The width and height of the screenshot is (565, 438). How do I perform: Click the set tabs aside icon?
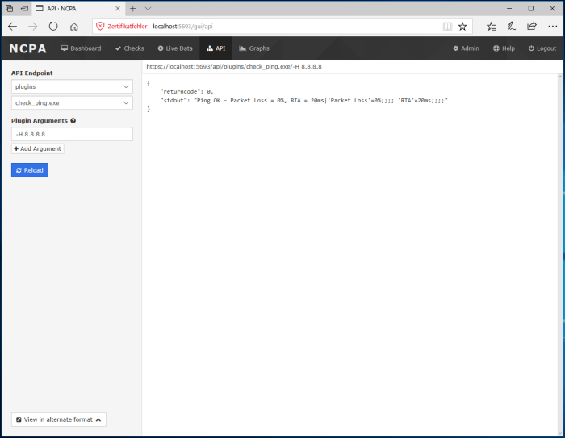point(24,8)
